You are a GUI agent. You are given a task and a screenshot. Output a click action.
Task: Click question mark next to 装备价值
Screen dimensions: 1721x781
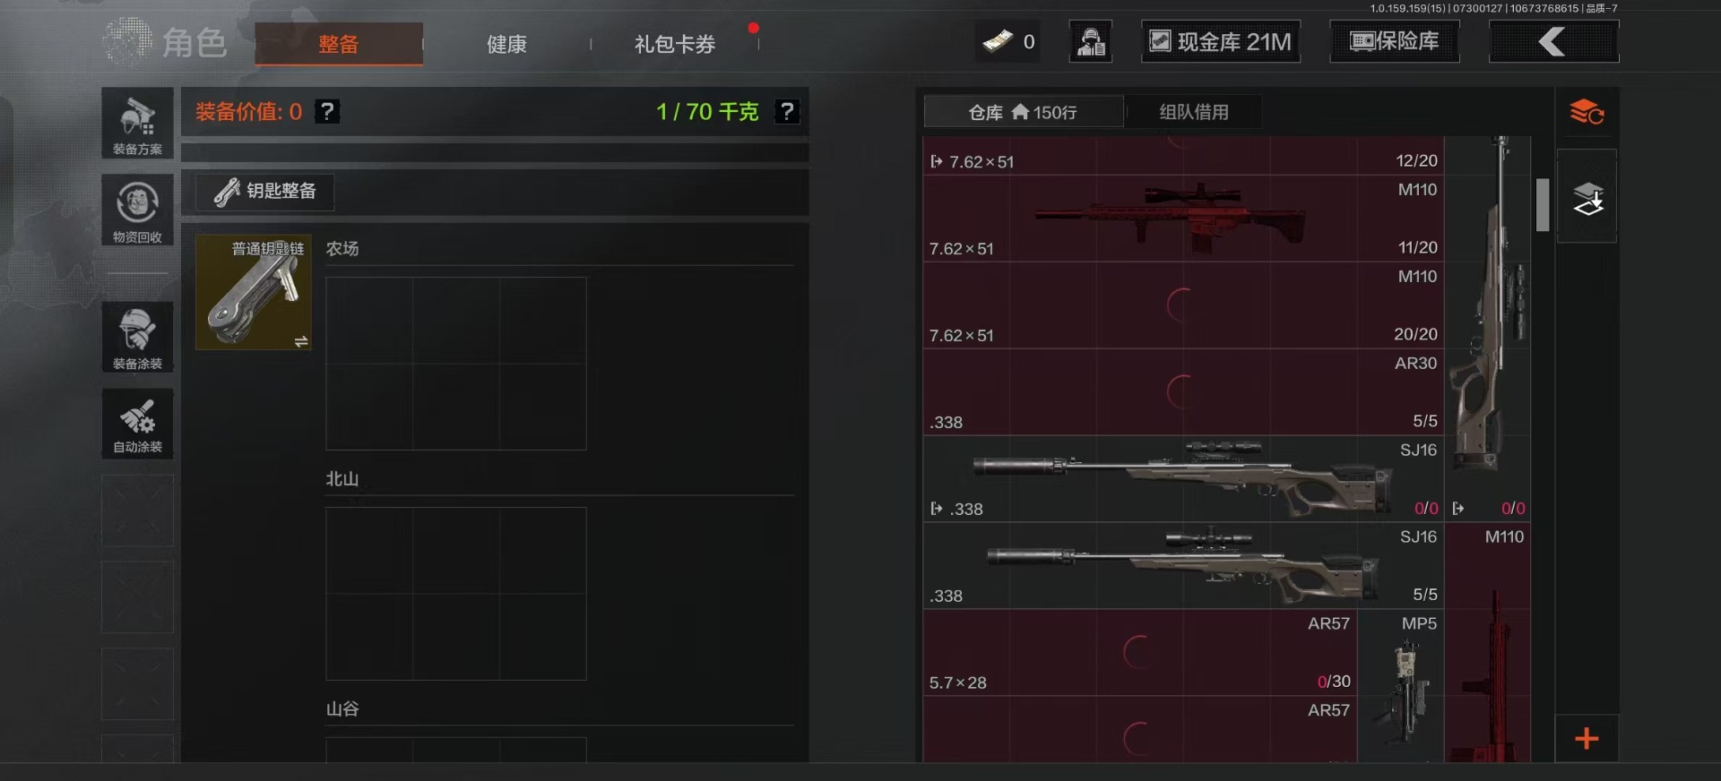[327, 112]
